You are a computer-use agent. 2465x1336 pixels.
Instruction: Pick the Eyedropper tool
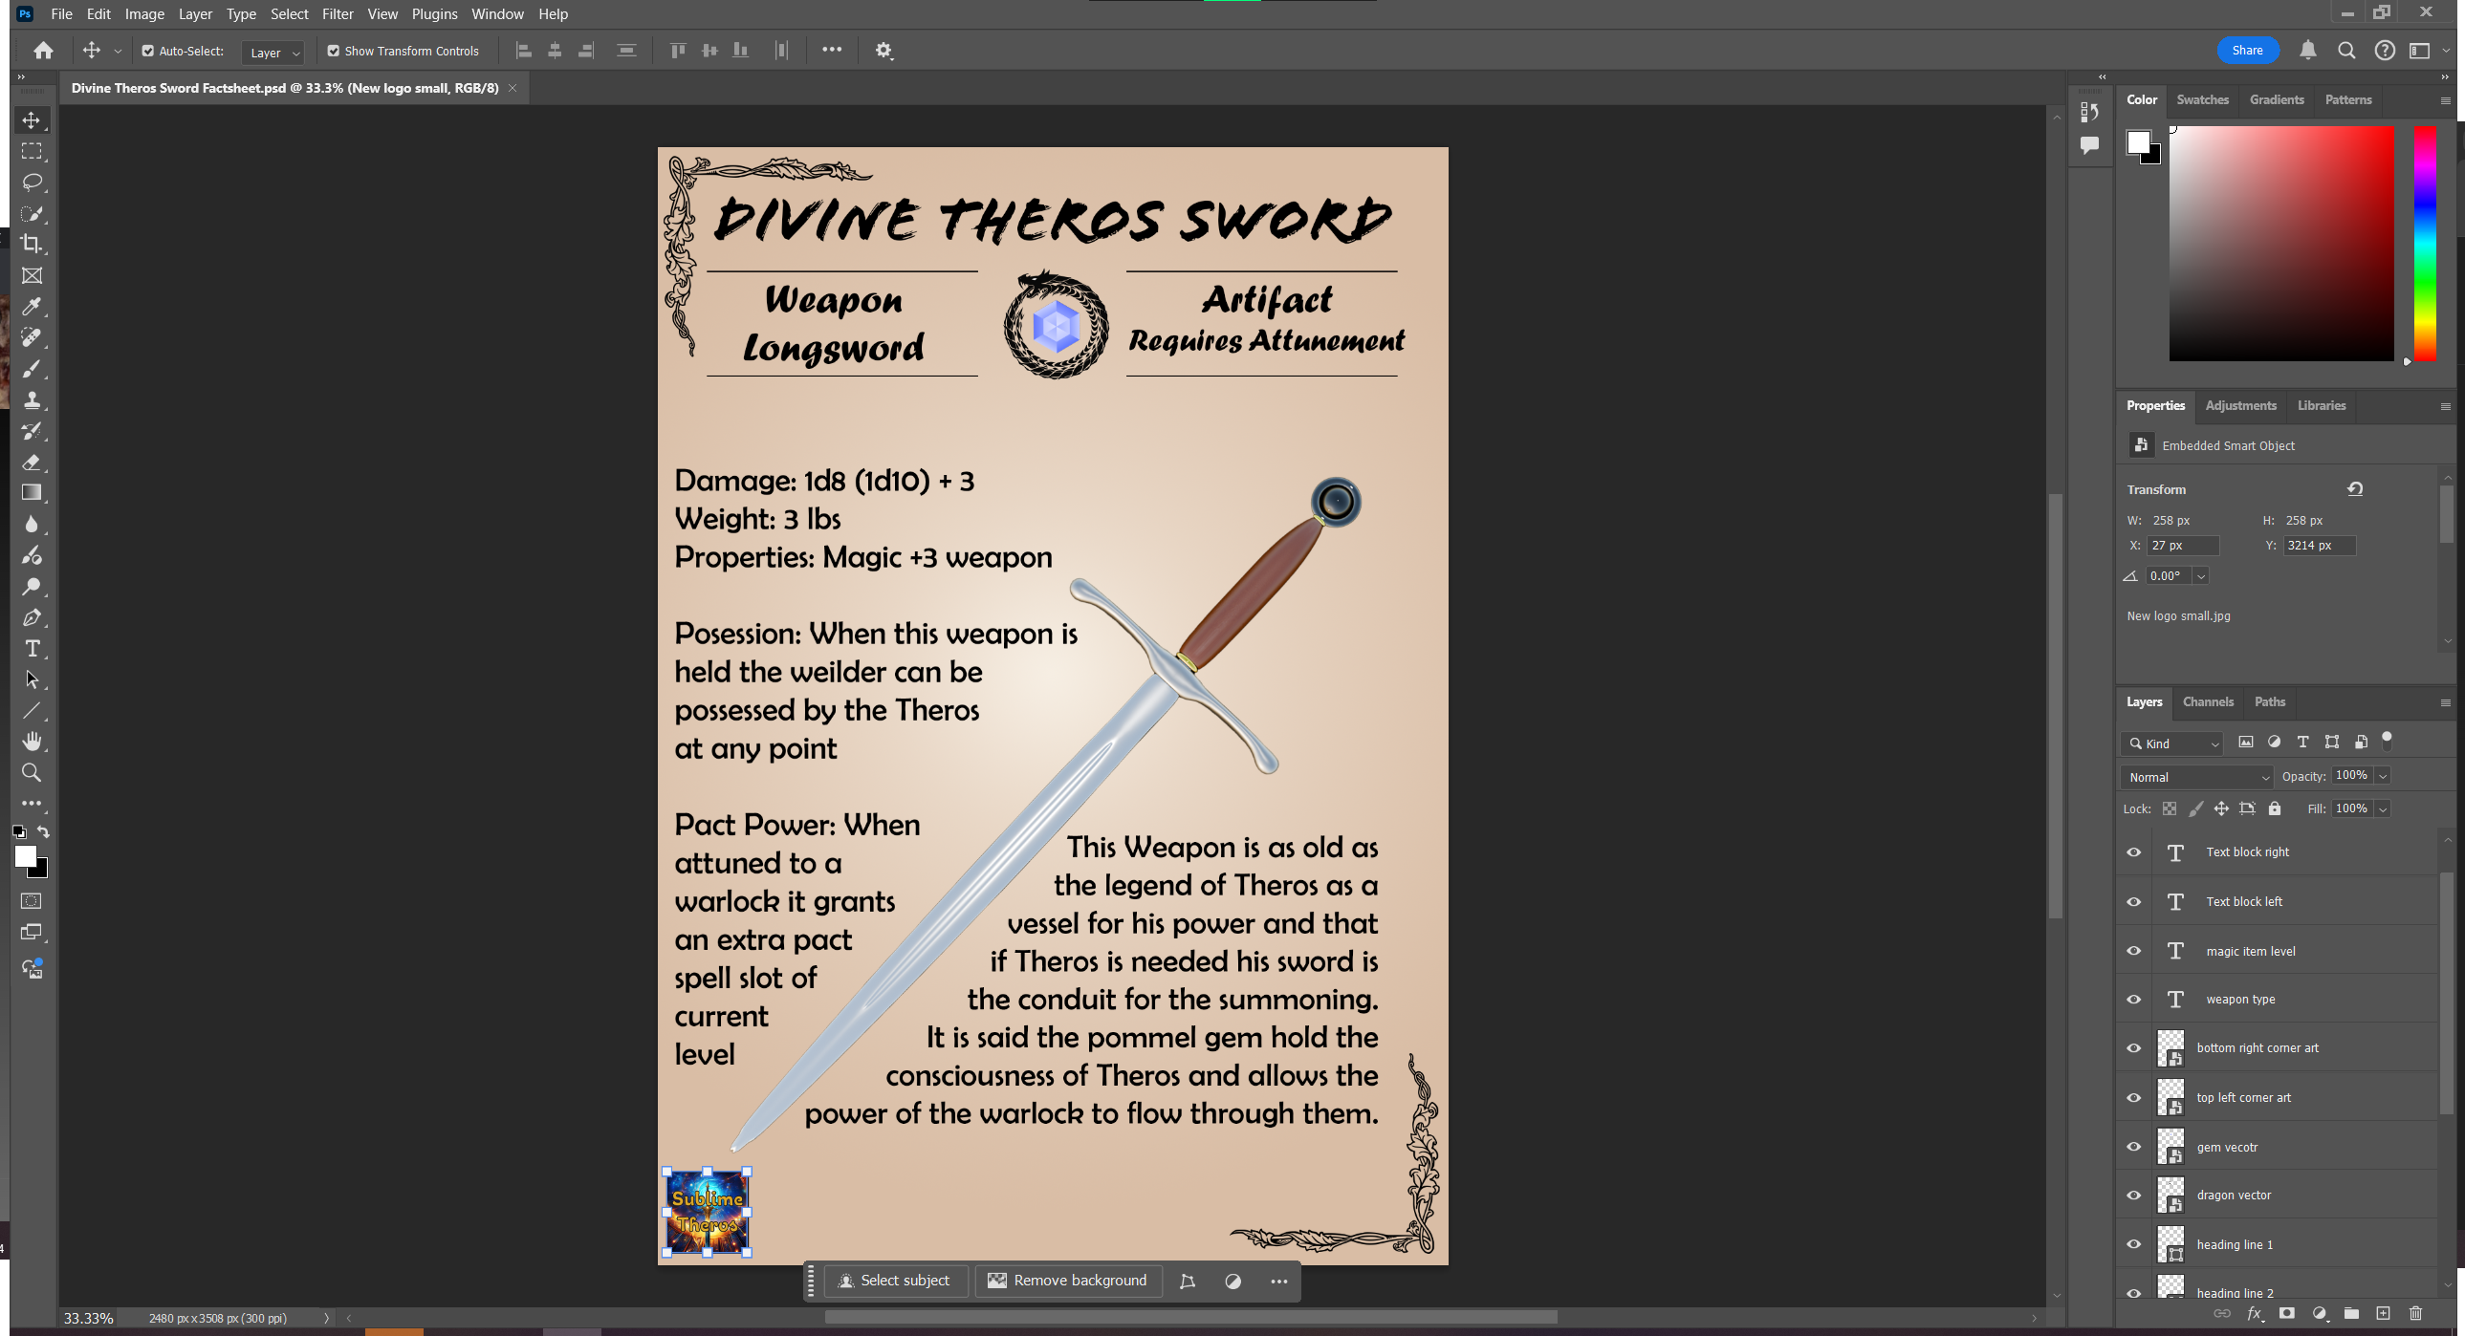(x=32, y=307)
